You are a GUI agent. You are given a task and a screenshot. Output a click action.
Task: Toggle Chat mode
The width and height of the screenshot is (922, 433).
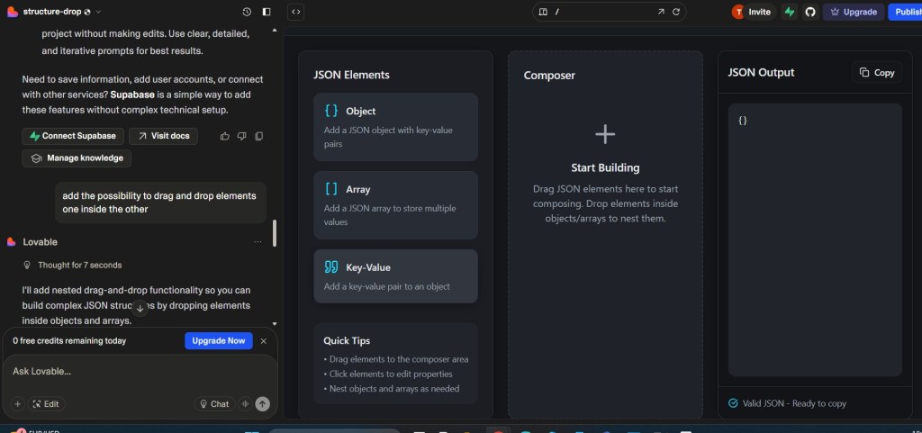point(214,404)
